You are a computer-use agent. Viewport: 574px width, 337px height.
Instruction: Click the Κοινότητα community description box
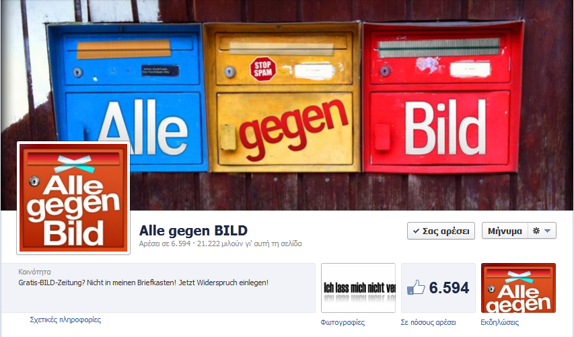point(158,288)
